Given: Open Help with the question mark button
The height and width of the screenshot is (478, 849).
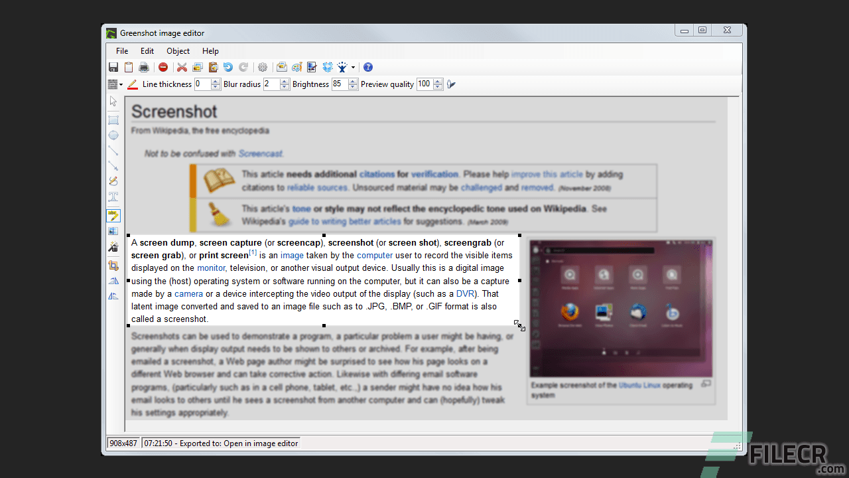Looking at the screenshot, I should [x=368, y=67].
